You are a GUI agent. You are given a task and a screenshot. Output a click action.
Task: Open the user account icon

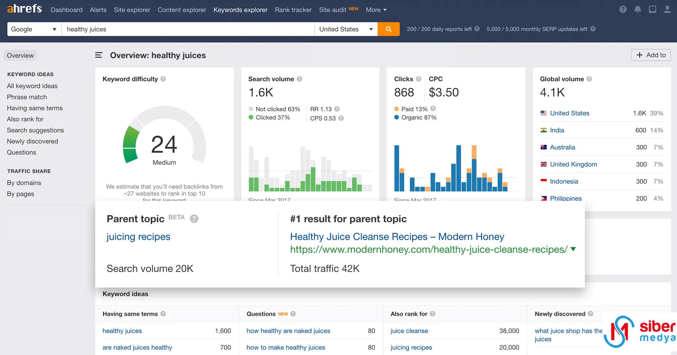tap(667, 10)
